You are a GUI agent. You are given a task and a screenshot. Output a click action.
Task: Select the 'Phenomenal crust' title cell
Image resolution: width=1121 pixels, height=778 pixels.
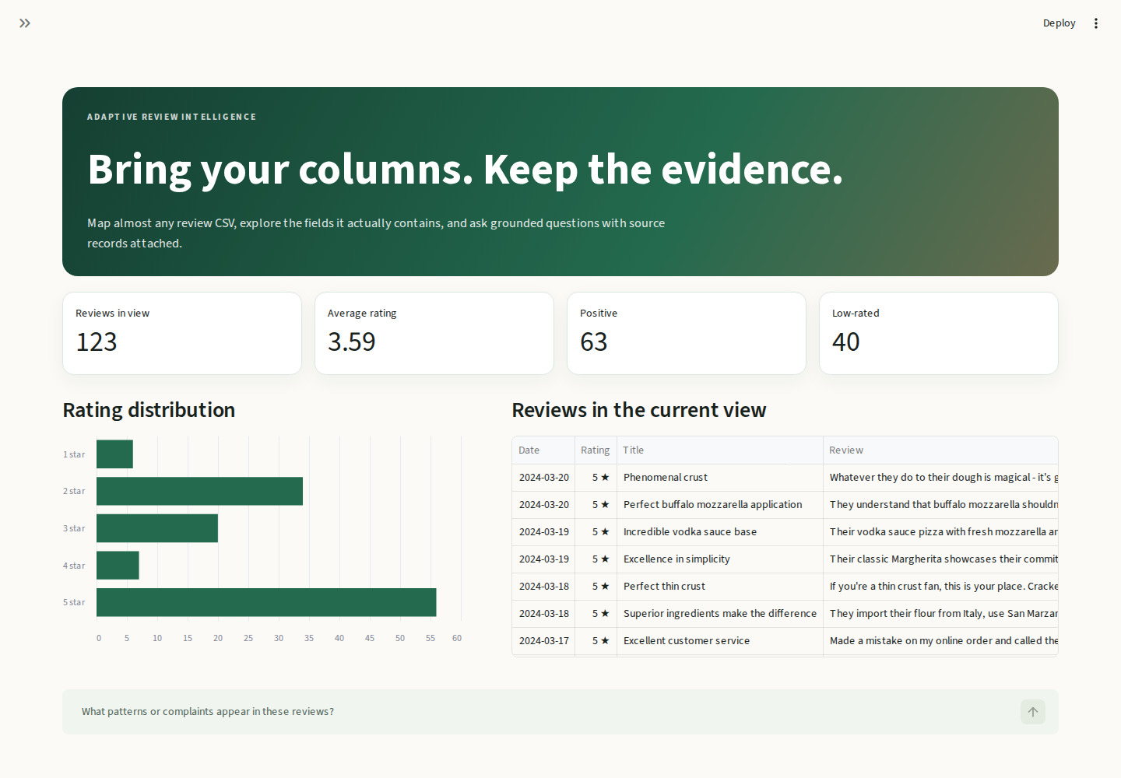[720, 478]
